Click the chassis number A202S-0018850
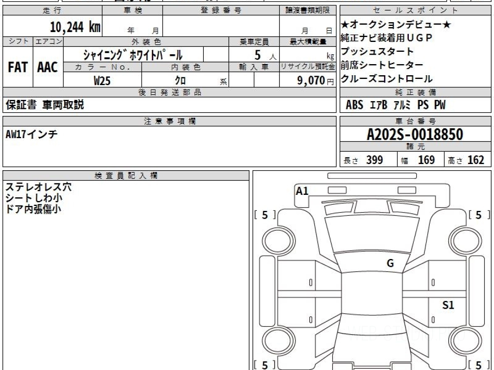This screenshot has width=494, height=370. pos(415,134)
